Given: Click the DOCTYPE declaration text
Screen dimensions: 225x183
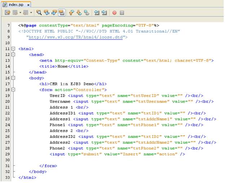Looking at the screenshot, I should (x=99, y=31).
